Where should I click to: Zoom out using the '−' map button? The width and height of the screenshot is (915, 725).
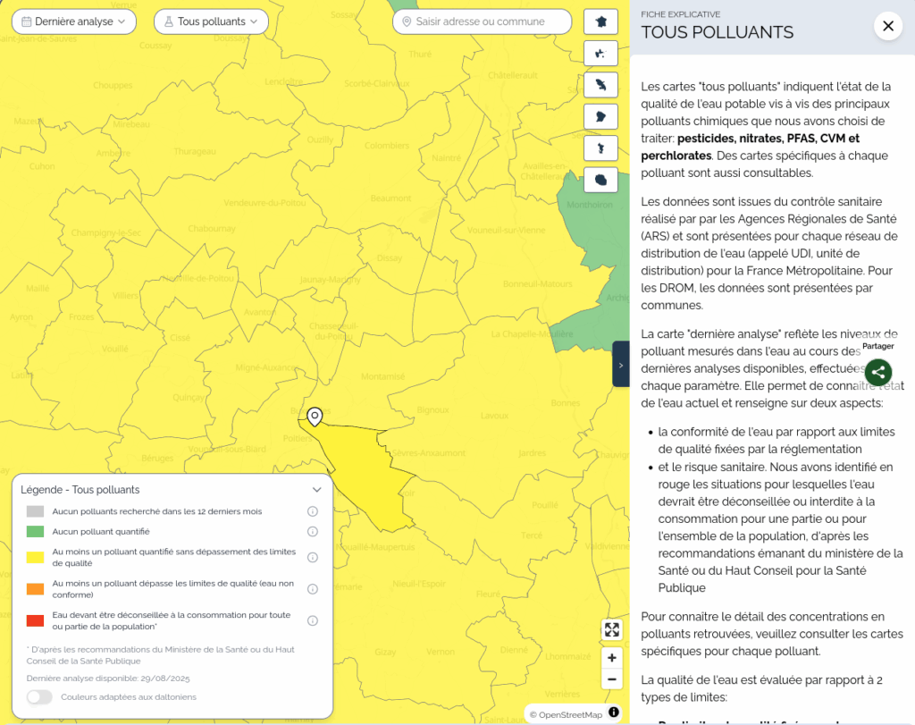(611, 679)
